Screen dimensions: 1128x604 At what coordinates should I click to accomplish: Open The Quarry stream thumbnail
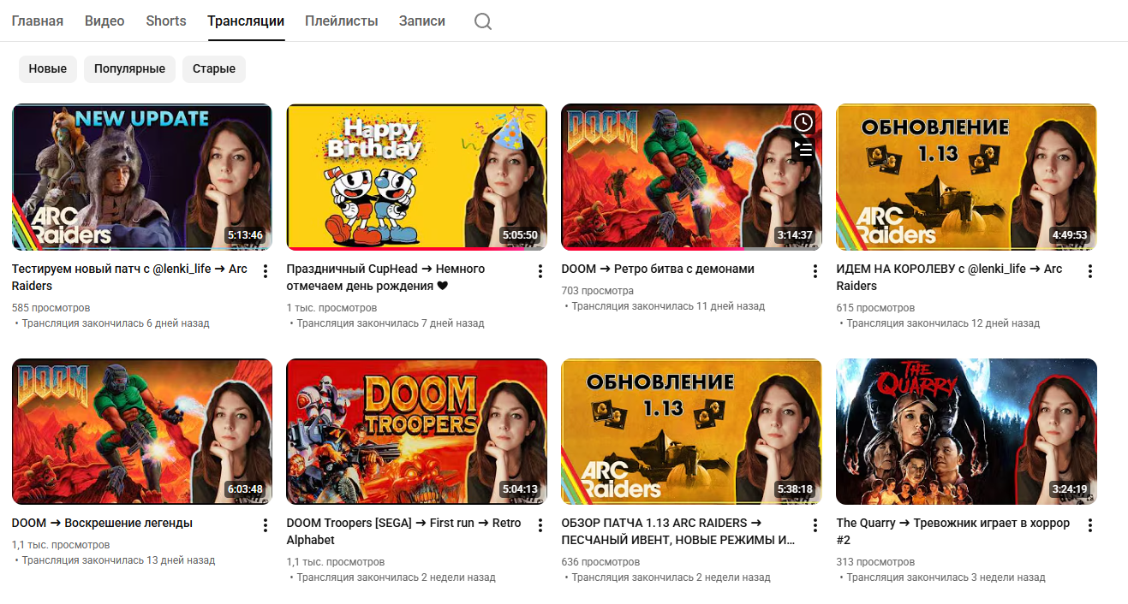(967, 431)
